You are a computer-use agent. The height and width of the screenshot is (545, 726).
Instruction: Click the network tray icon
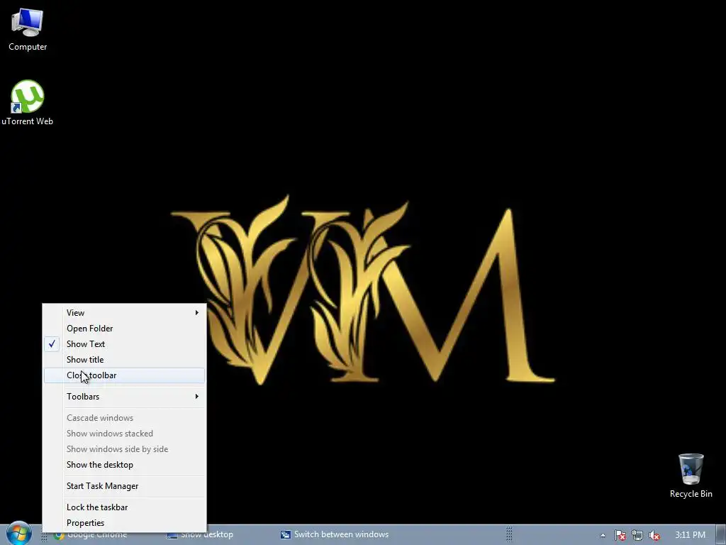637,535
